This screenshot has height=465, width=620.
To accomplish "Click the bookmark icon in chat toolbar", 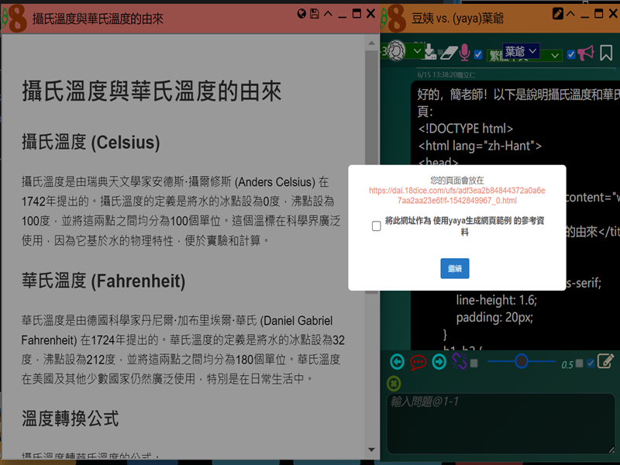I will click(x=606, y=53).
